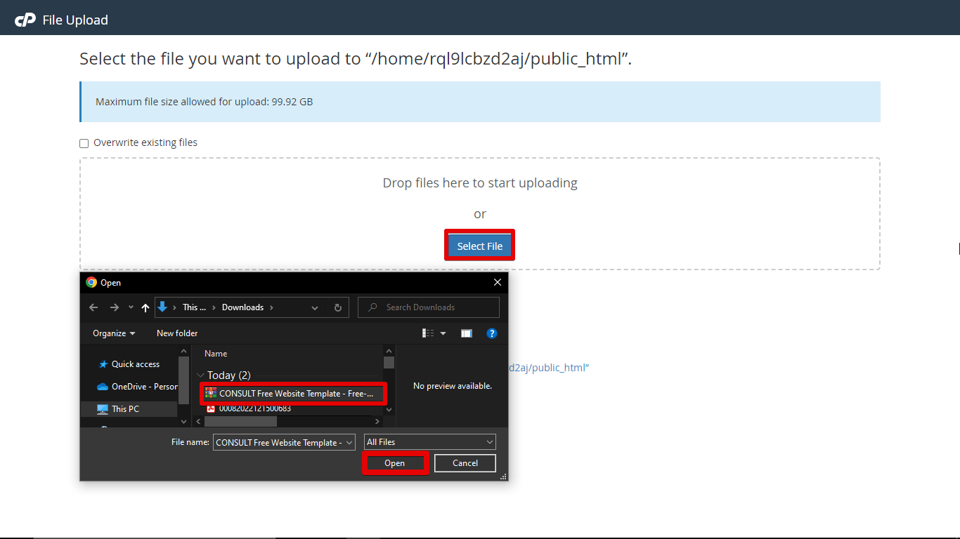This screenshot has width=960, height=539.
Task: Expand the address bar location dropdown chevron
Action: 315,307
